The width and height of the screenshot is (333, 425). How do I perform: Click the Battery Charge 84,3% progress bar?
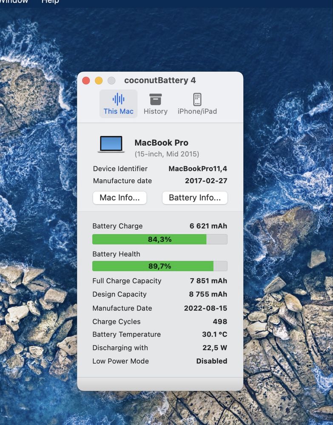(x=160, y=240)
